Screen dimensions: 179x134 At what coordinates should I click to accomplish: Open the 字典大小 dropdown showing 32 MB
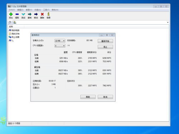click(x=60, y=41)
